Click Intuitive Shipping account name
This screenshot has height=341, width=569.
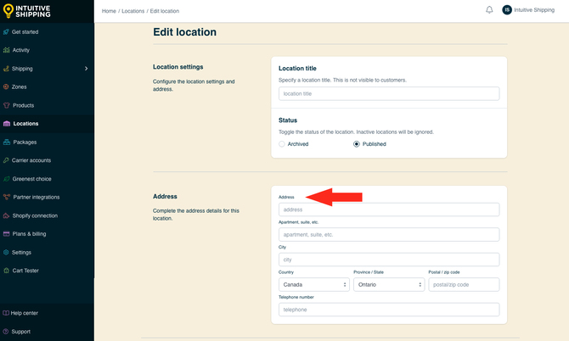(x=534, y=10)
